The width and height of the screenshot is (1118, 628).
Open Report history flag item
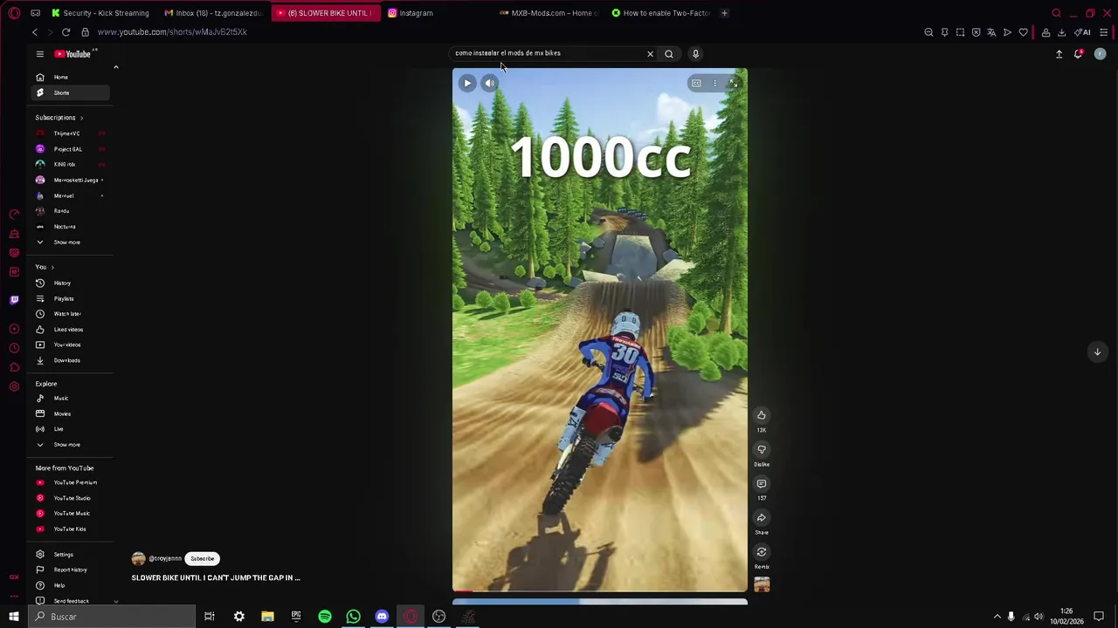(70, 570)
